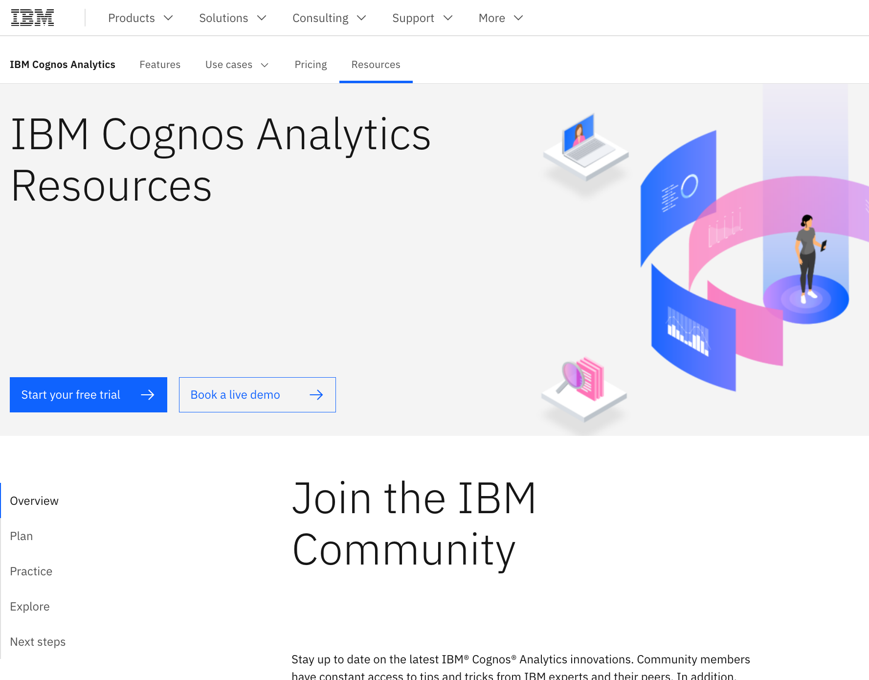Click the IBM Cognos Analytics Resources heading
This screenshot has width=869, height=680.
pyautogui.click(x=221, y=159)
